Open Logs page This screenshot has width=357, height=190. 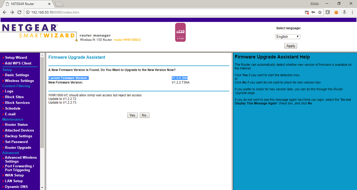coord(9,91)
